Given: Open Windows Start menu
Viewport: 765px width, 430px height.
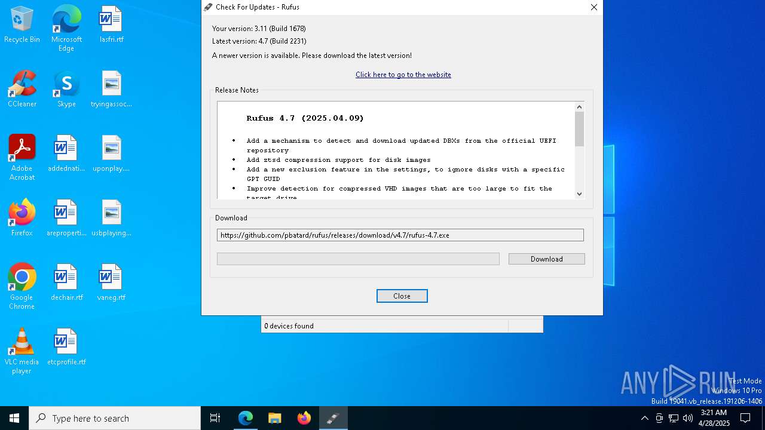Looking at the screenshot, I should 14,418.
